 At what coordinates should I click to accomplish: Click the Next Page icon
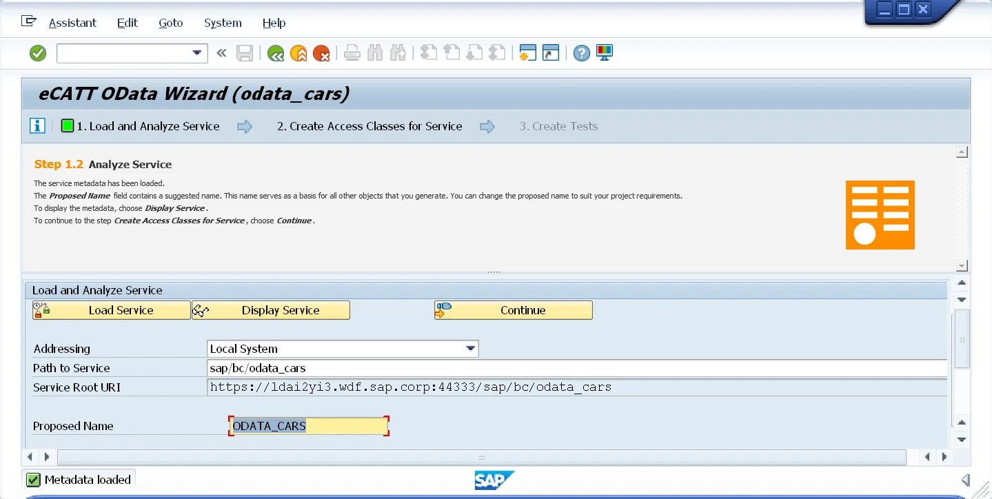pos(474,53)
